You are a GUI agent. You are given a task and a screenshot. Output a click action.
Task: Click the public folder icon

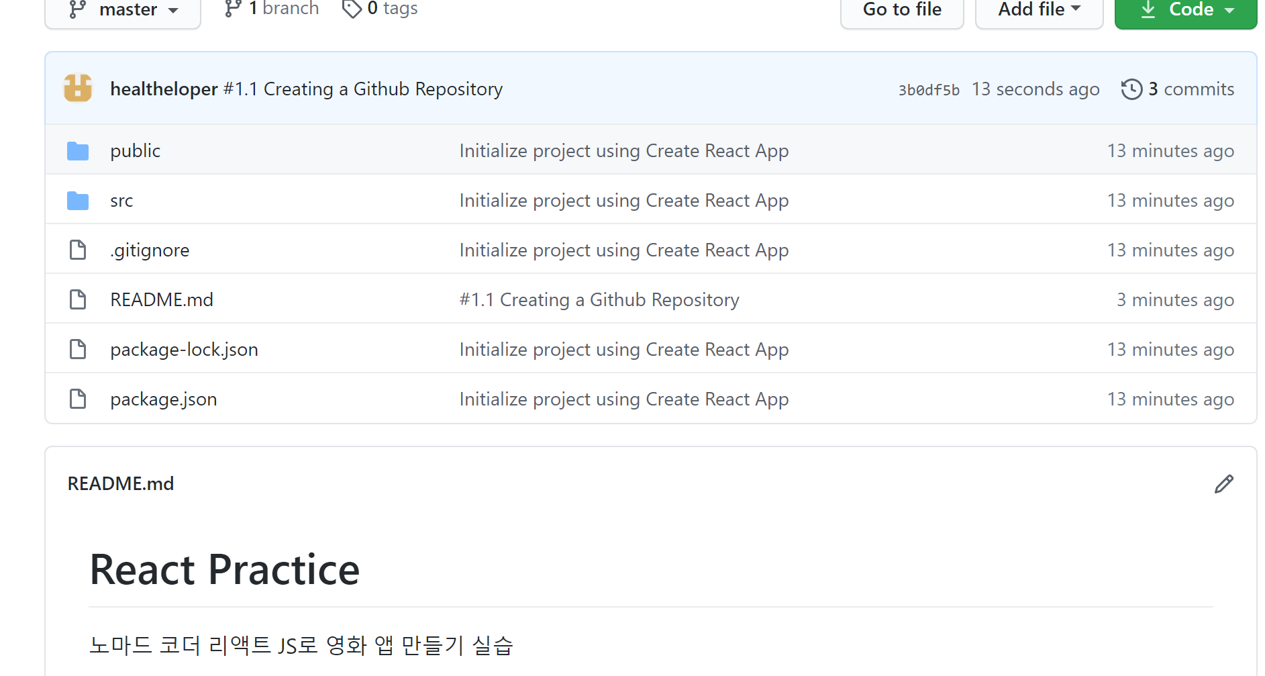78,151
